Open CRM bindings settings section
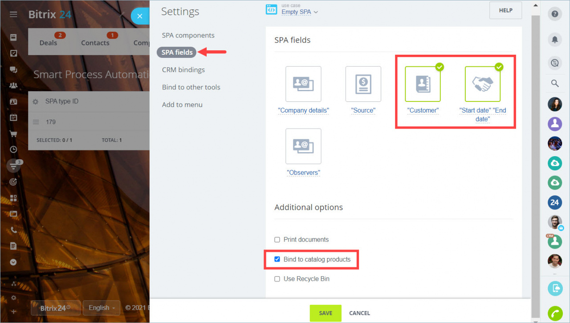 point(183,69)
